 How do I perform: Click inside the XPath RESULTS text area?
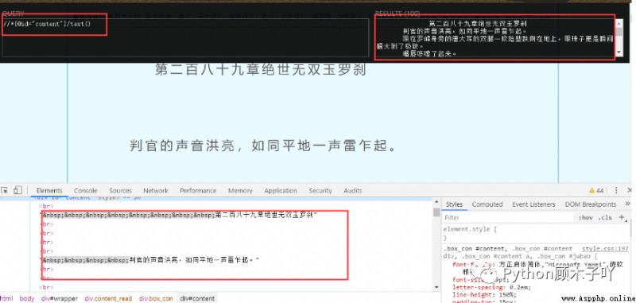tap(495, 37)
